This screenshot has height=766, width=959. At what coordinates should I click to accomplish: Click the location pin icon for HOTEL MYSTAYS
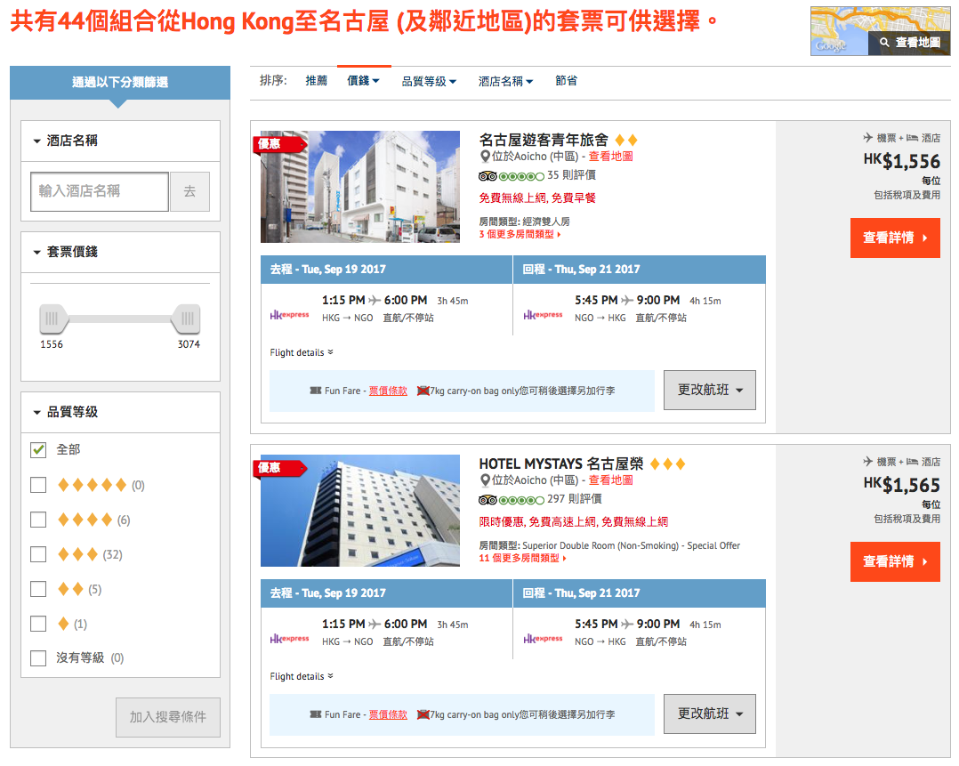[485, 480]
